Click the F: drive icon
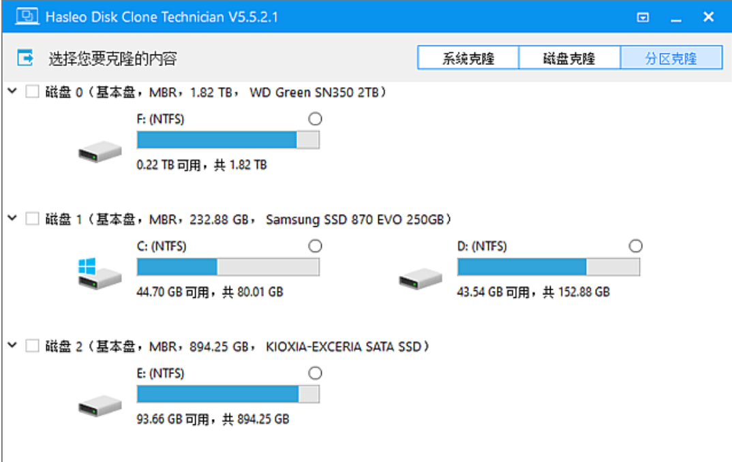Viewport: 732px width, 462px height. point(100,152)
